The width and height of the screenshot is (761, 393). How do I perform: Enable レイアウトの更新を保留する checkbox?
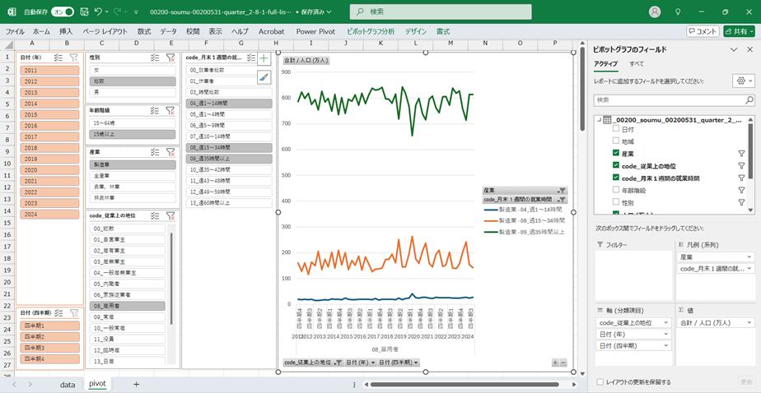point(600,381)
